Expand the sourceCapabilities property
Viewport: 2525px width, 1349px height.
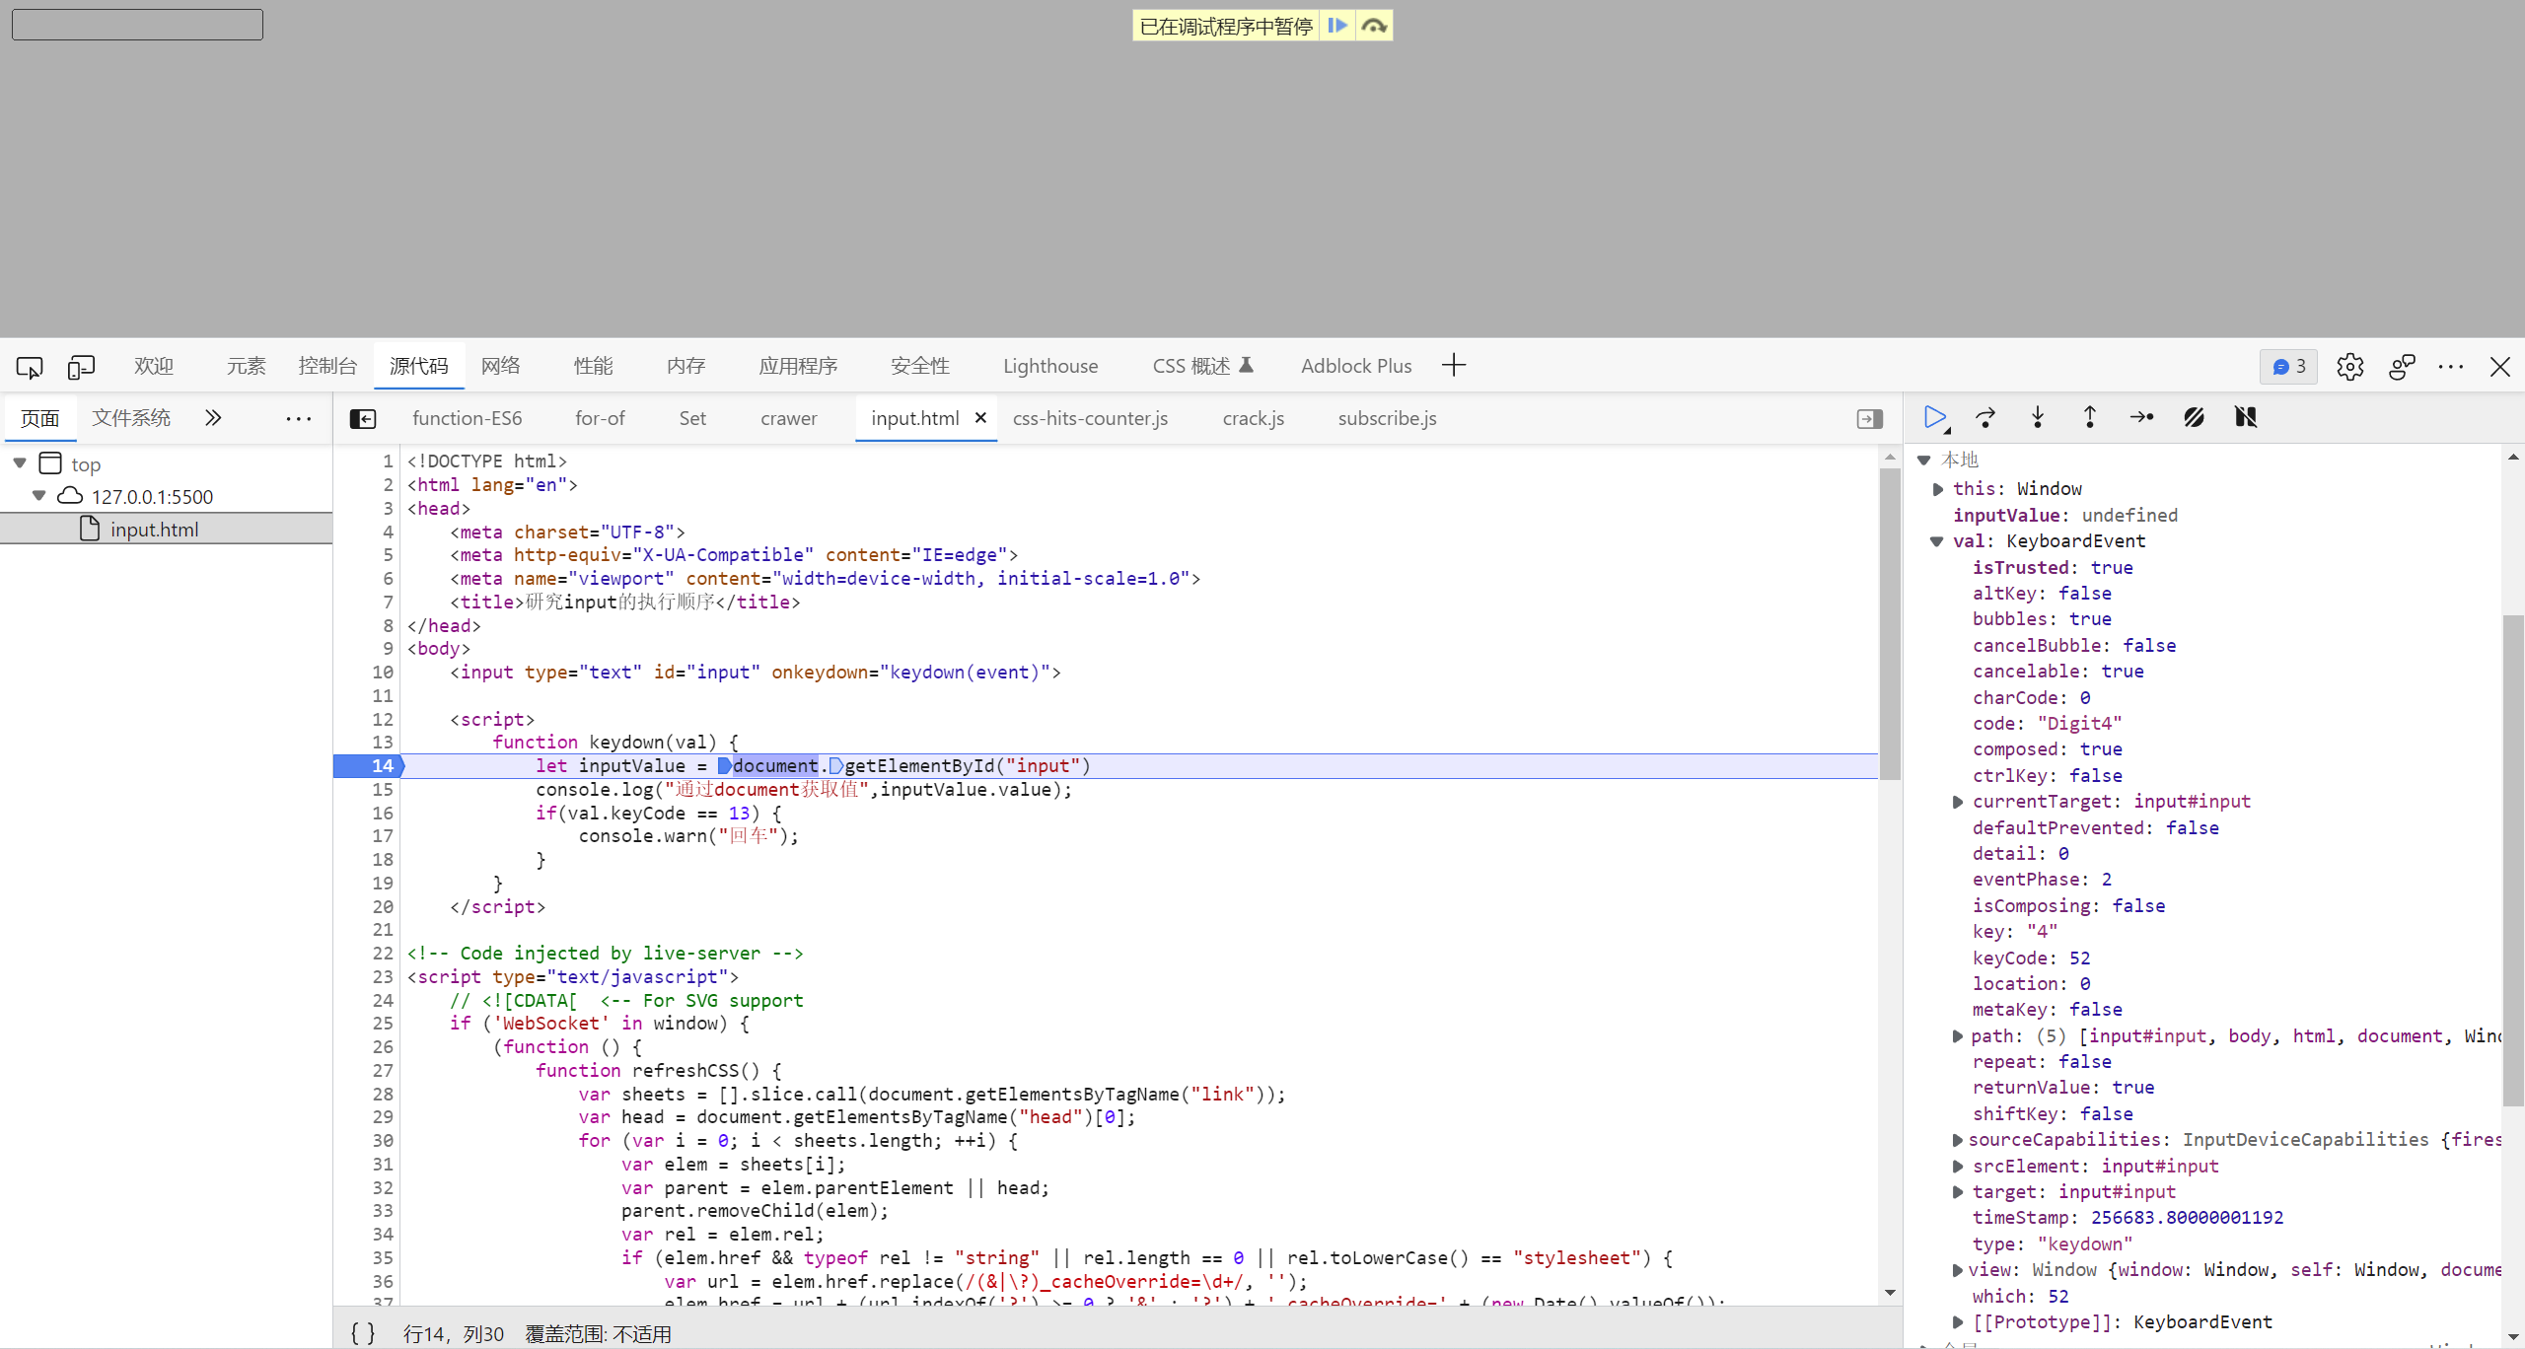point(1958,1139)
